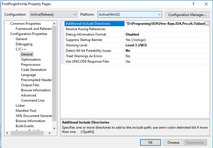Open Configuration Manager dialog
The height and width of the screenshot is (148, 213).
point(187,15)
